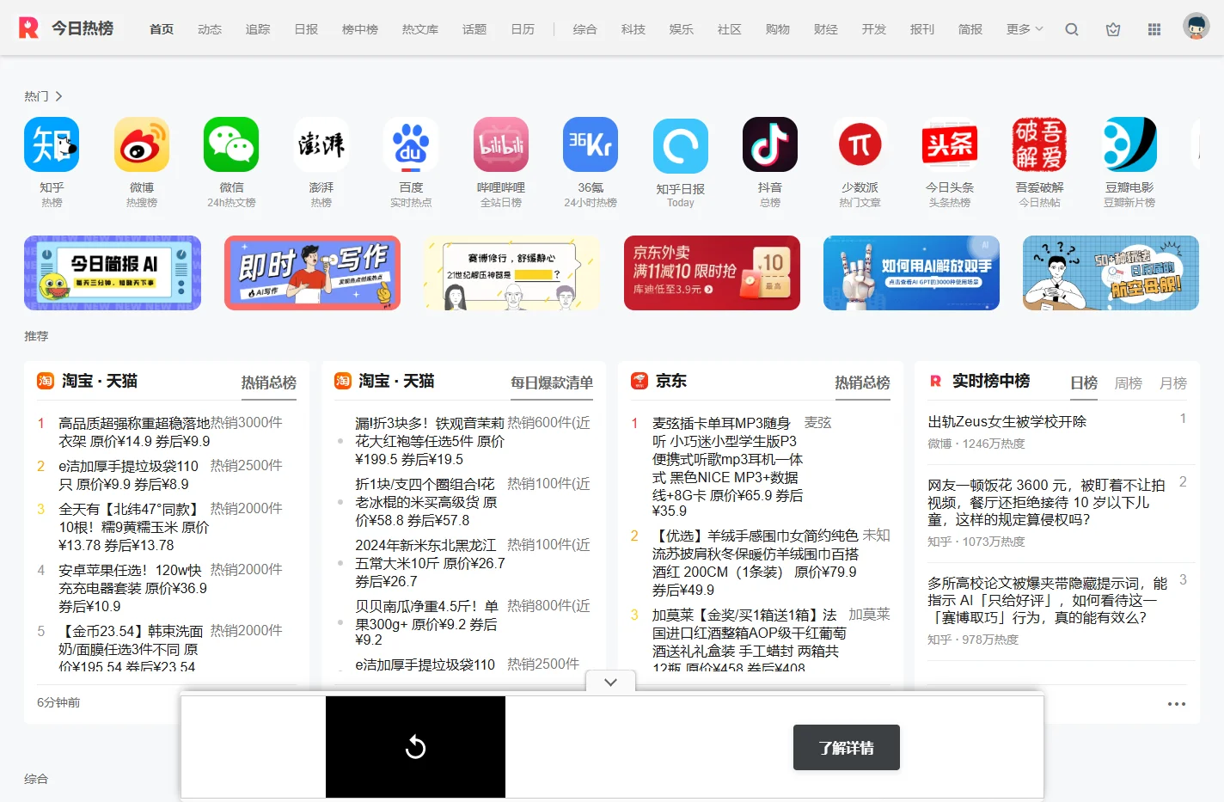Image resolution: width=1224 pixels, height=802 pixels.
Task: Switch 实时榜中榜 to 月榜
Action: pos(1173,383)
